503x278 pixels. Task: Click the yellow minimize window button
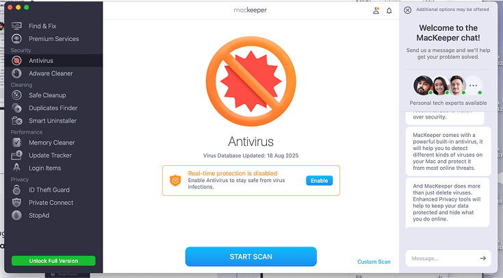coord(18,7)
